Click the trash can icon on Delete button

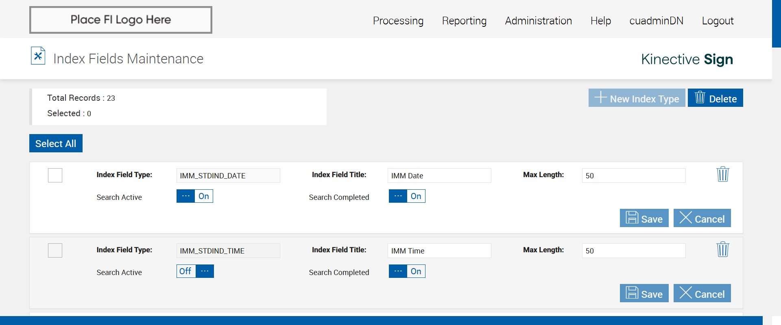coord(700,97)
